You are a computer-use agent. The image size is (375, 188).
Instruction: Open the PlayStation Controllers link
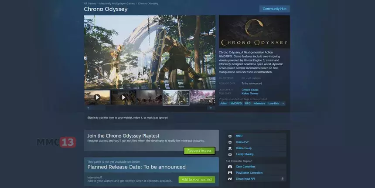(x=249, y=173)
